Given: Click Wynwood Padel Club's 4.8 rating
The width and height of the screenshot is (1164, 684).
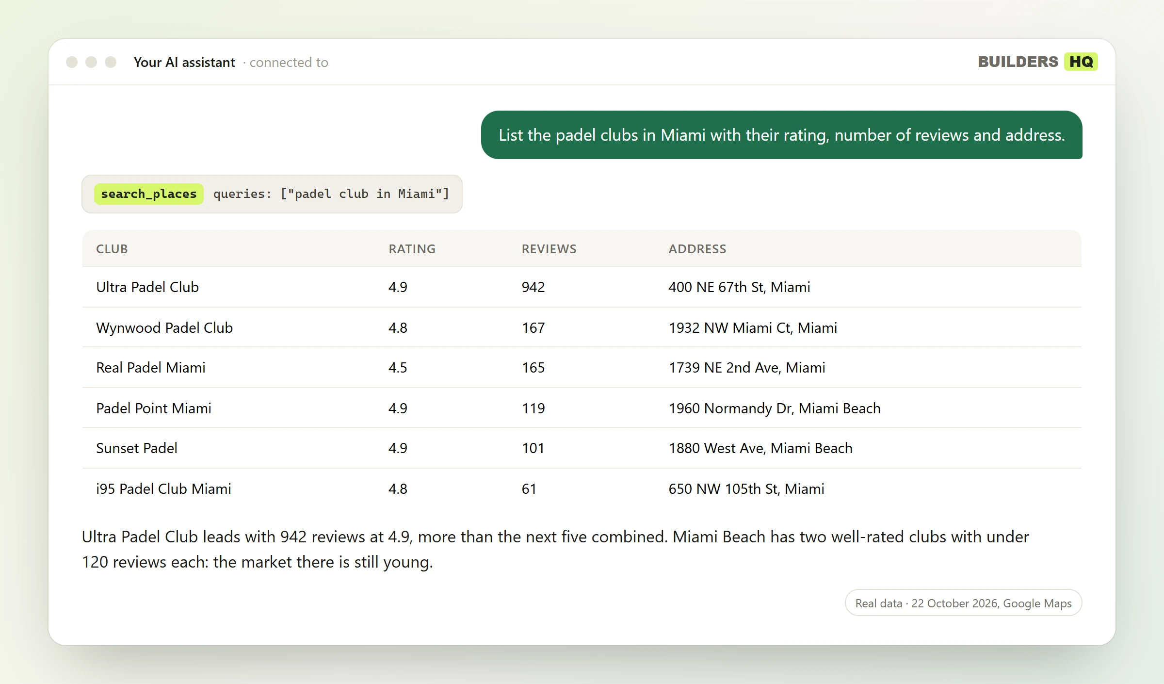Looking at the screenshot, I should click(x=398, y=328).
